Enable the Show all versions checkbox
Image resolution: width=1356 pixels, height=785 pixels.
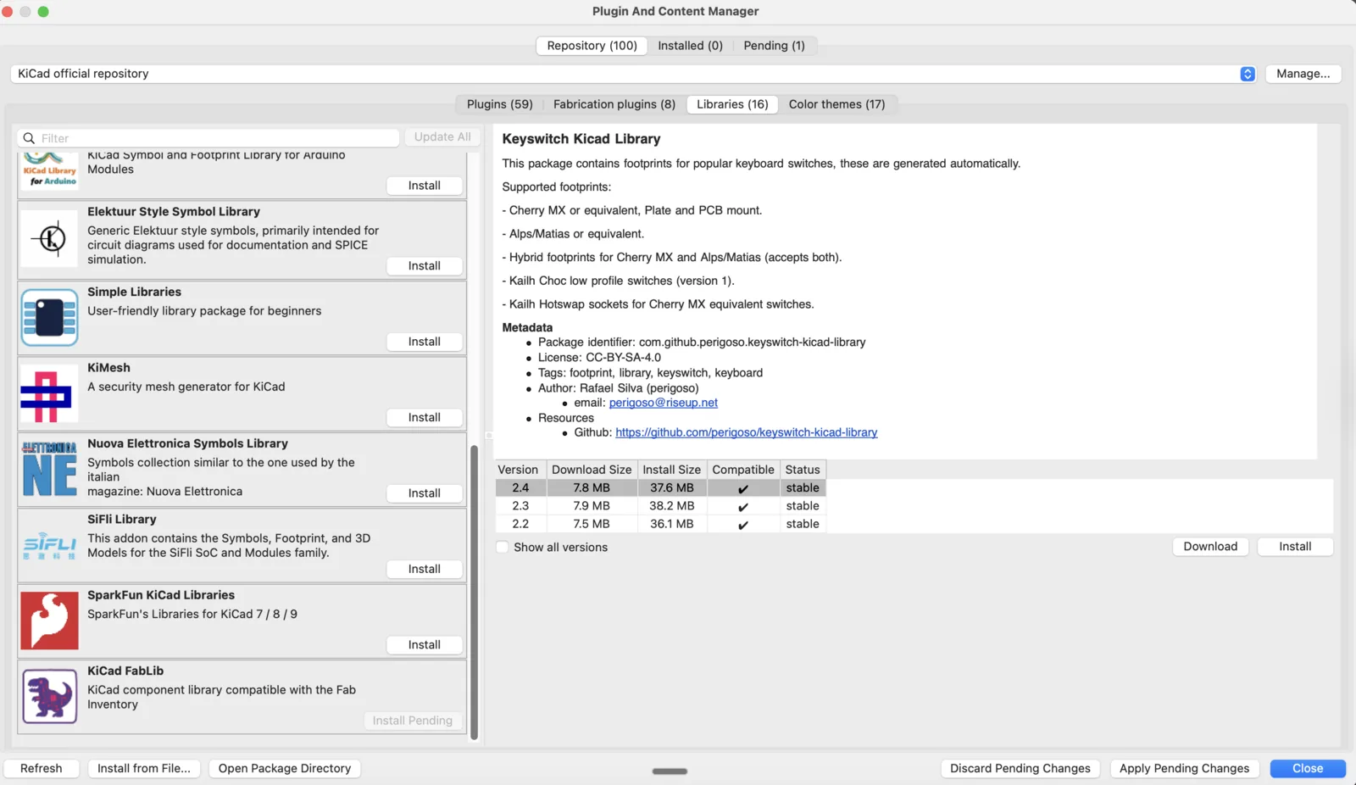(x=503, y=548)
